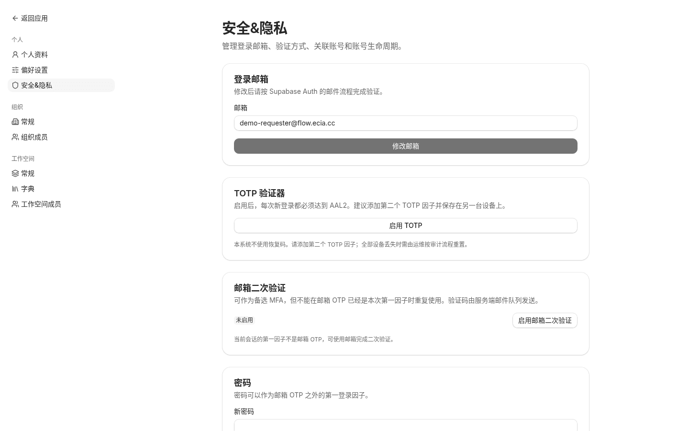The height and width of the screenshot is (431, 689).
Task: Click the building icon under 组织
Action: coord(15,122)
